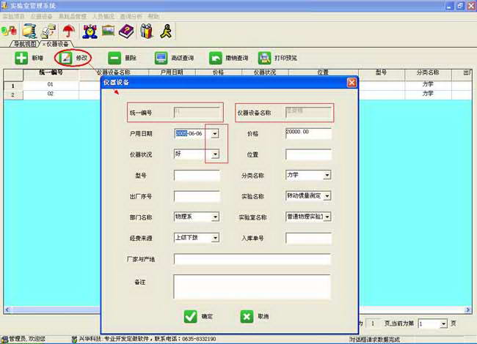Expand the 仪器状况 dropdown showing 好
This screenshot has width=477, height=344.
[x=215, y=154]
